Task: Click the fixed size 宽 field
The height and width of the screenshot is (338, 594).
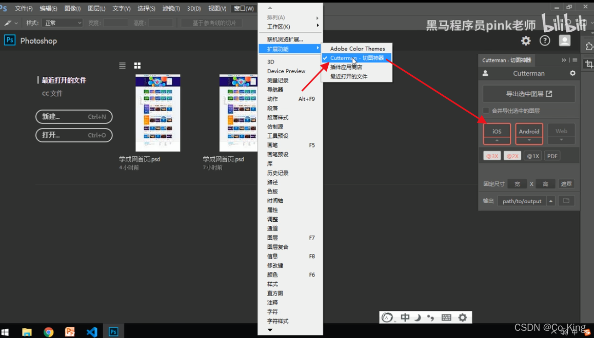Action: [x=517, y=184]
